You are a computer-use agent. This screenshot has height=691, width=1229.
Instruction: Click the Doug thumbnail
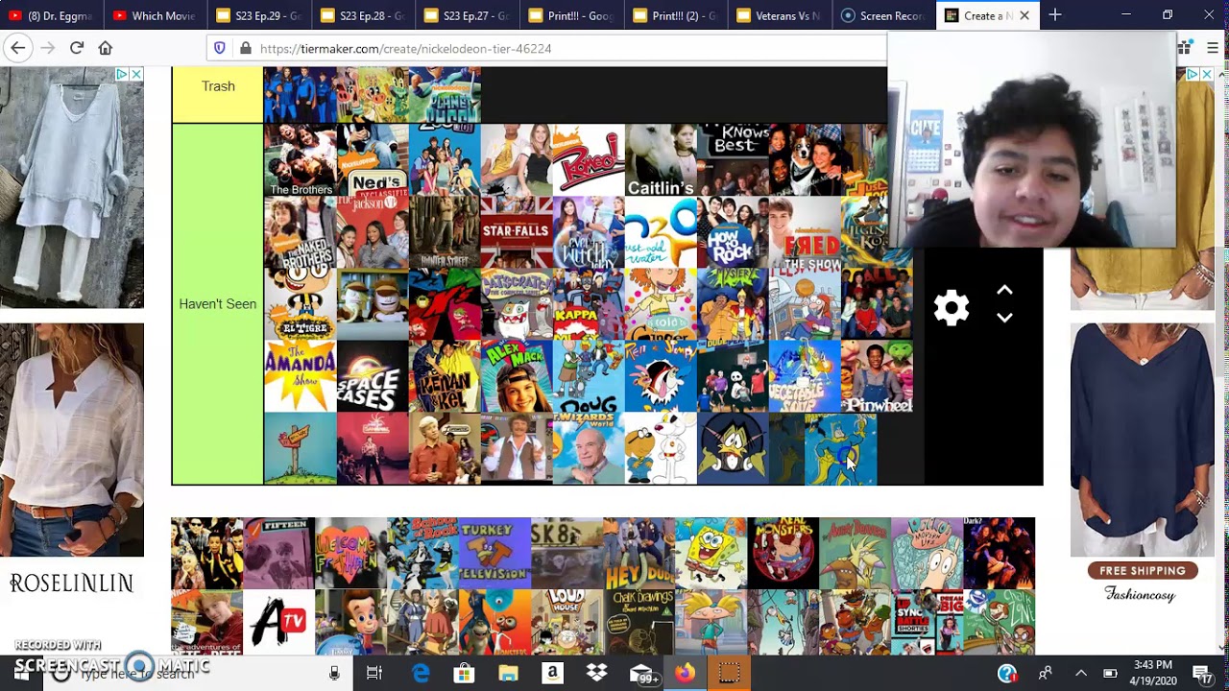(589, 376)
